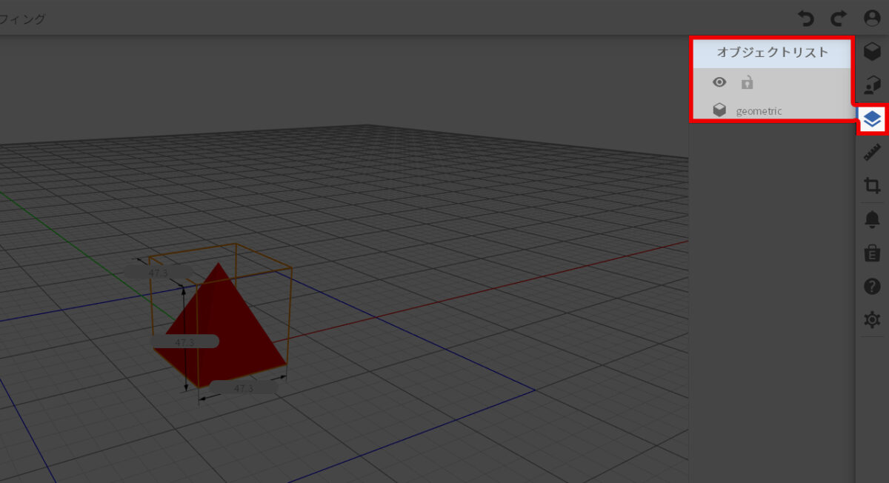Select the ruler measurement tool
889x483 pixels.
point(872,153)
